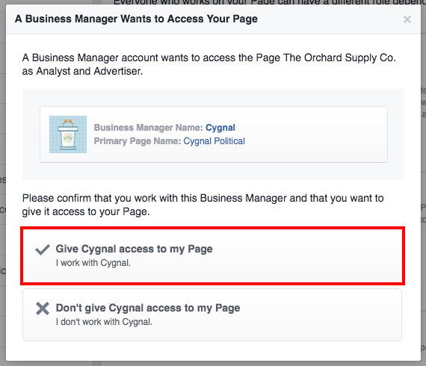Open the Cygnal podium profile picture
Screen dimensions: 426x366
(x=68, y=134)
